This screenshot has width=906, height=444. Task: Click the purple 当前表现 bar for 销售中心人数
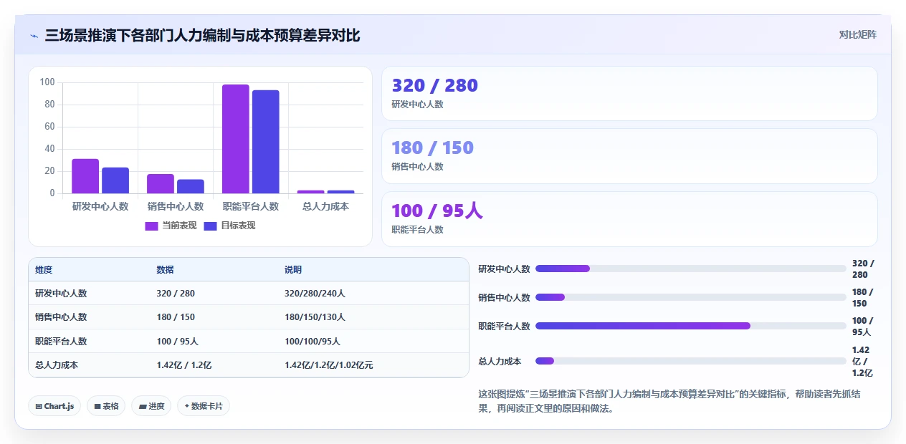[161, 184]
